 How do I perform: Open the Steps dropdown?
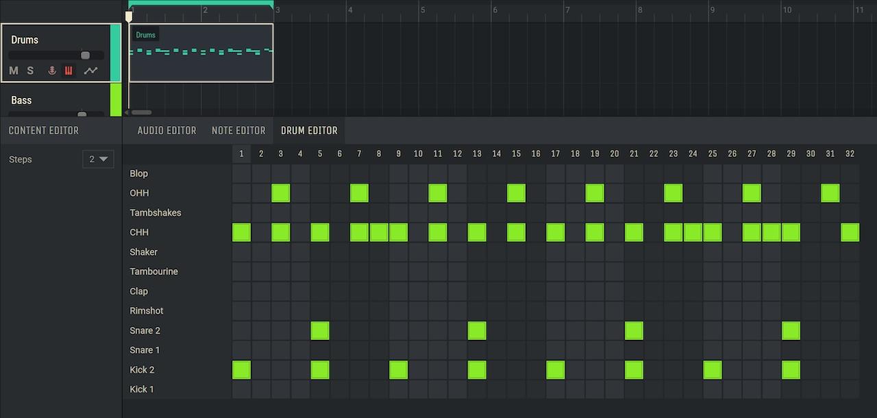click(98, 159)
